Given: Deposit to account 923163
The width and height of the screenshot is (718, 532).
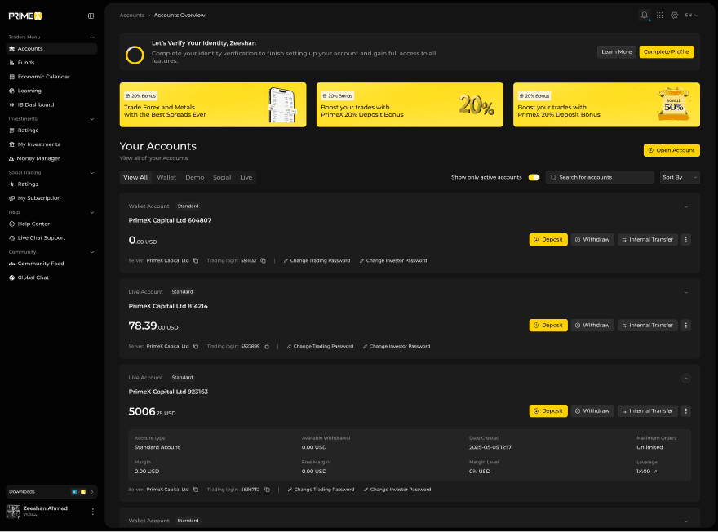Looking at the screenshot, I should [548, 410].
